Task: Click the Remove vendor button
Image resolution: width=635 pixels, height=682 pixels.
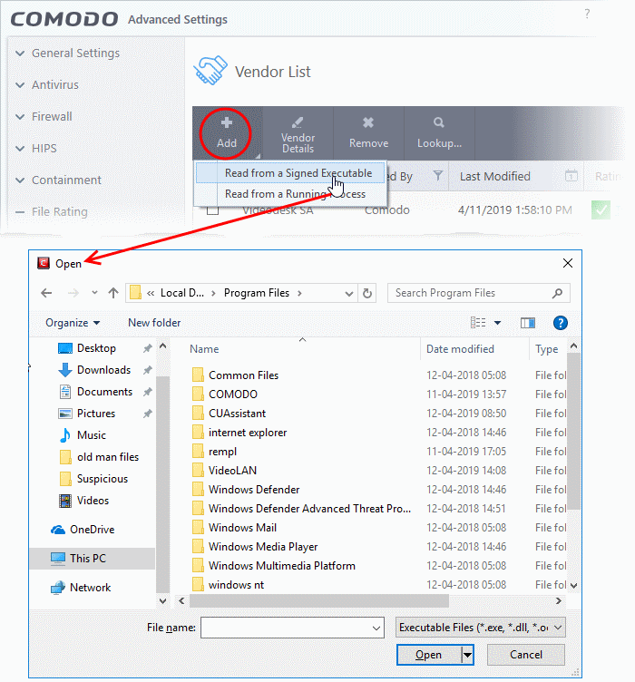Action: (368, 135)
